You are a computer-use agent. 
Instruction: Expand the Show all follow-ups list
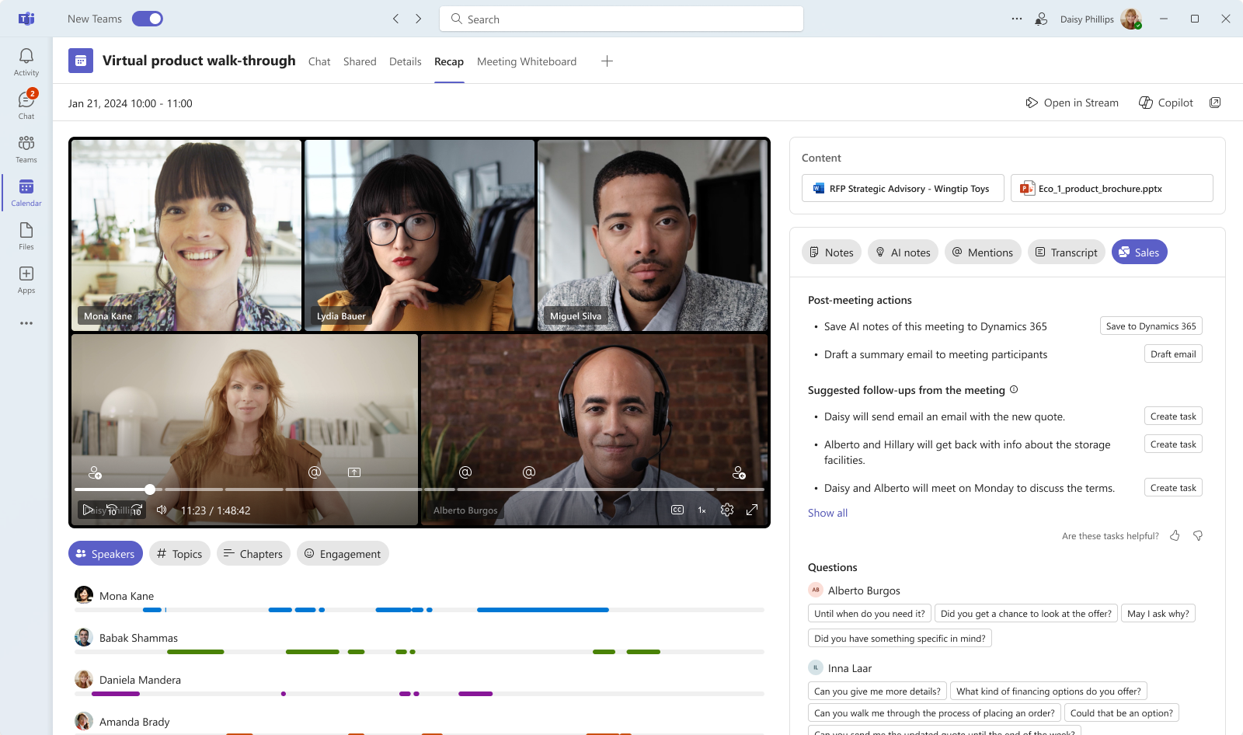pyautogui.click(x=827, y=512)
